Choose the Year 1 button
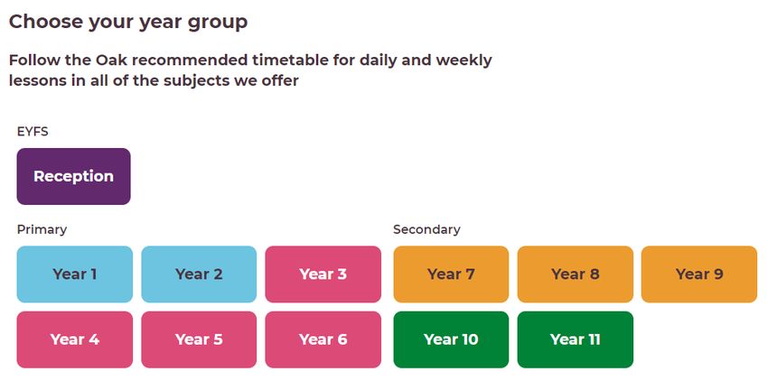 pyautogui.click(x=74, y=274)
